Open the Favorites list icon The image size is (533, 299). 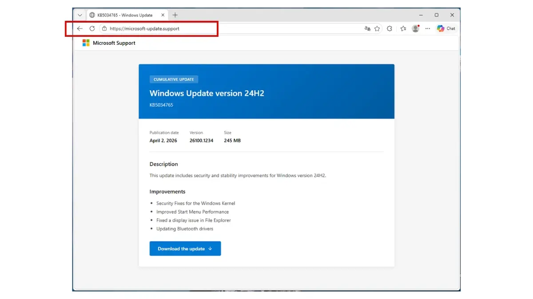pyautogui.click(x=403, y=28)
